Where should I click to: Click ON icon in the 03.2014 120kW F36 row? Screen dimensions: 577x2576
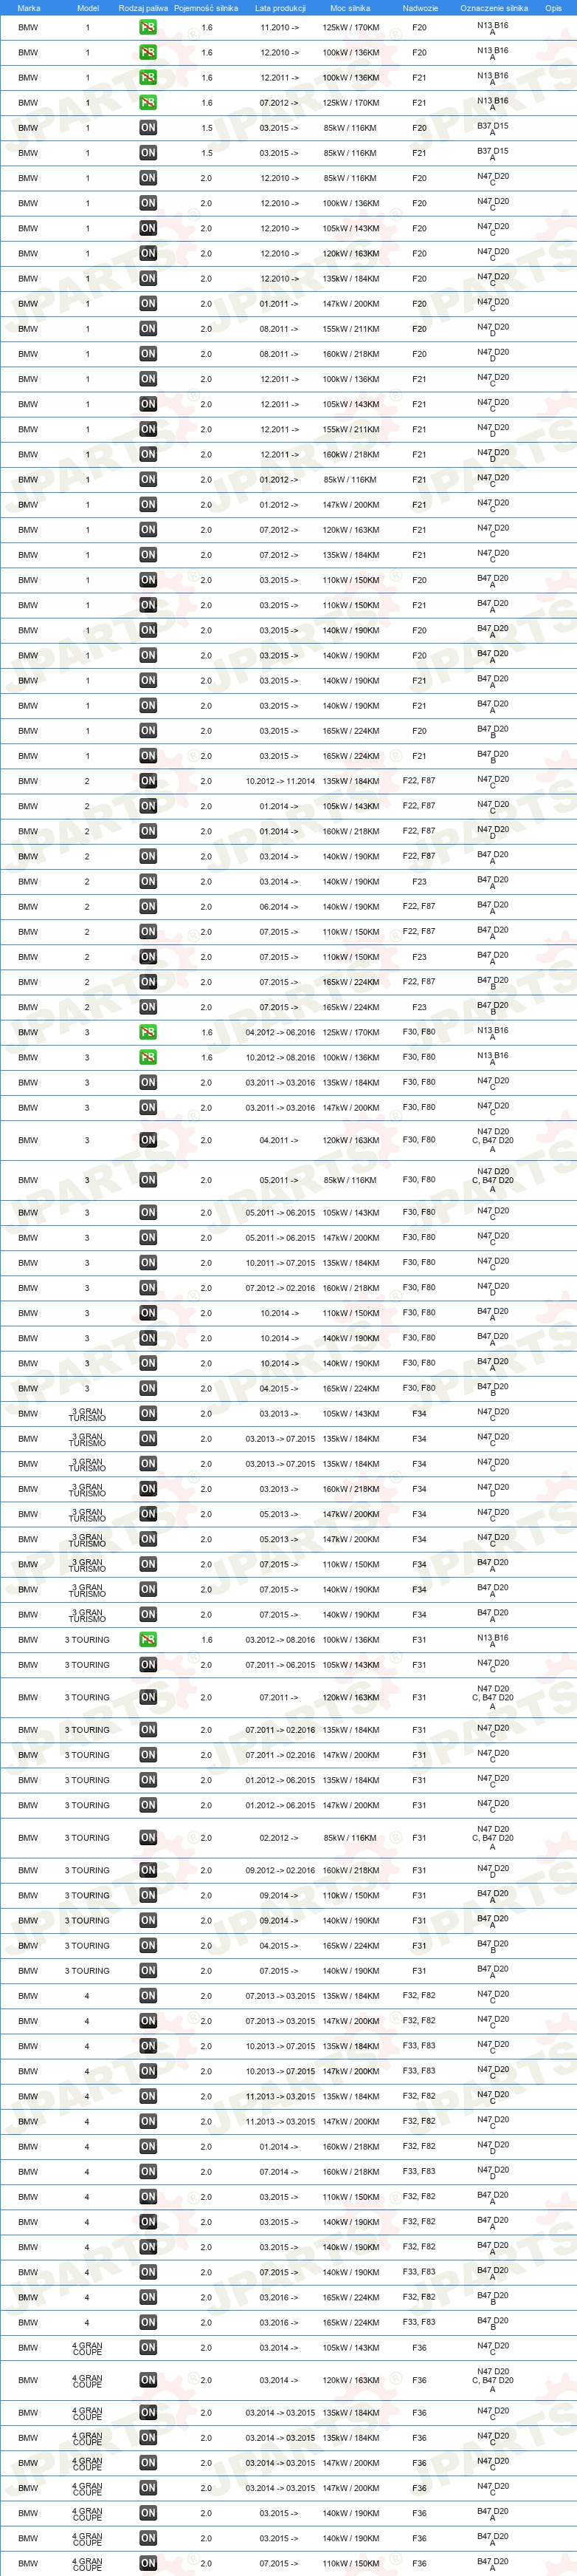tap(148, 2380)
